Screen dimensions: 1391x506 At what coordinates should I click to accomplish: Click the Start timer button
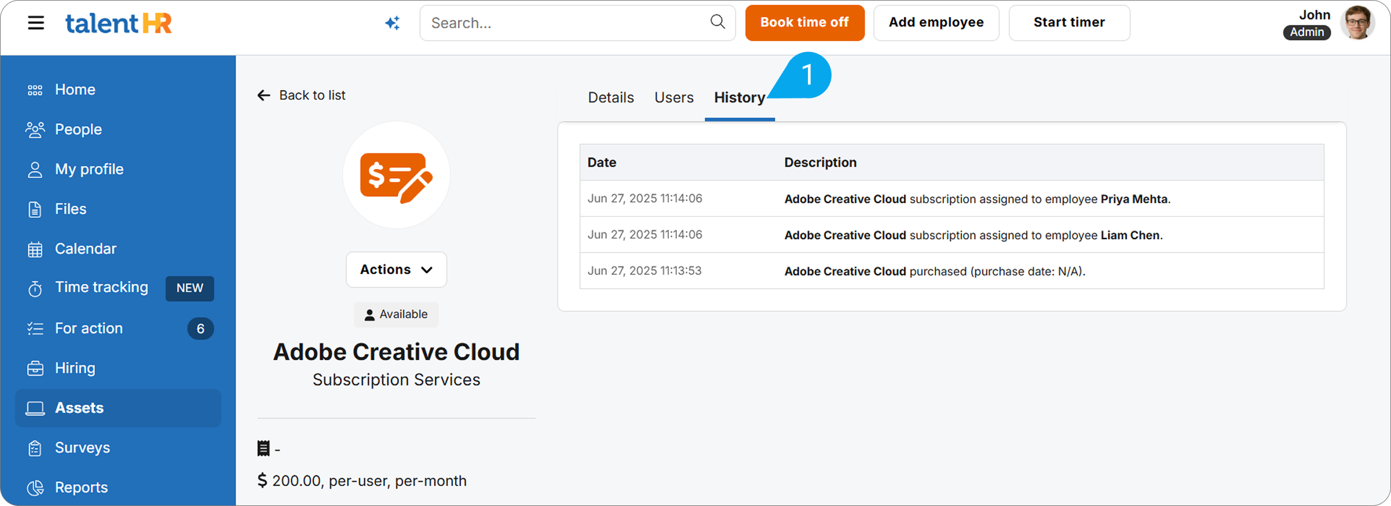click(1069, 23)
